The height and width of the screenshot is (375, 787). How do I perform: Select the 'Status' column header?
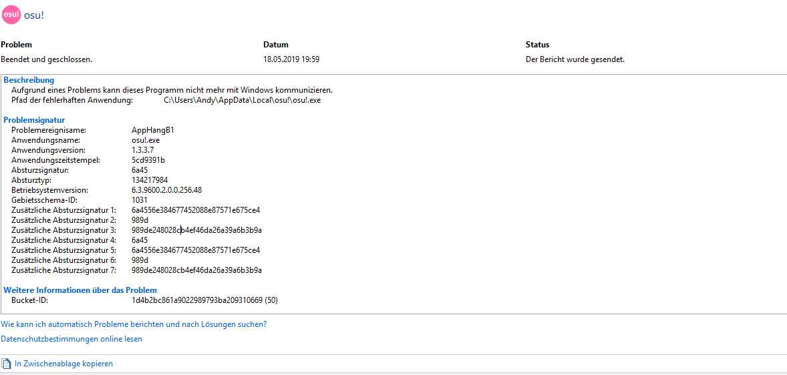click(x=538, y=45)
